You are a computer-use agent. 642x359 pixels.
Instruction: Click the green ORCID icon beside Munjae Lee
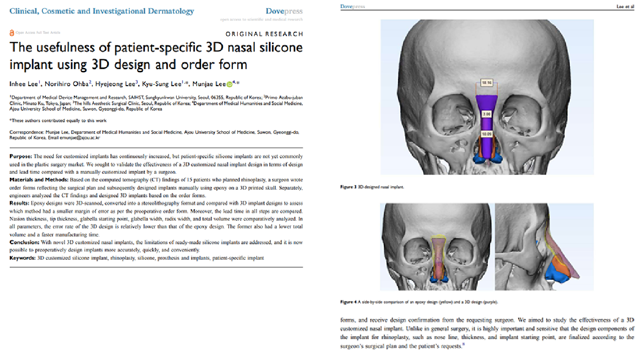point(230,84)
